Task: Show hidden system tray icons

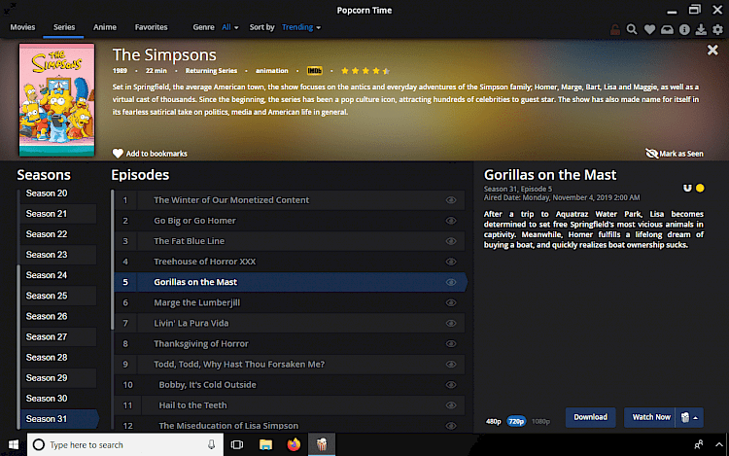Action: coord(718,445)
